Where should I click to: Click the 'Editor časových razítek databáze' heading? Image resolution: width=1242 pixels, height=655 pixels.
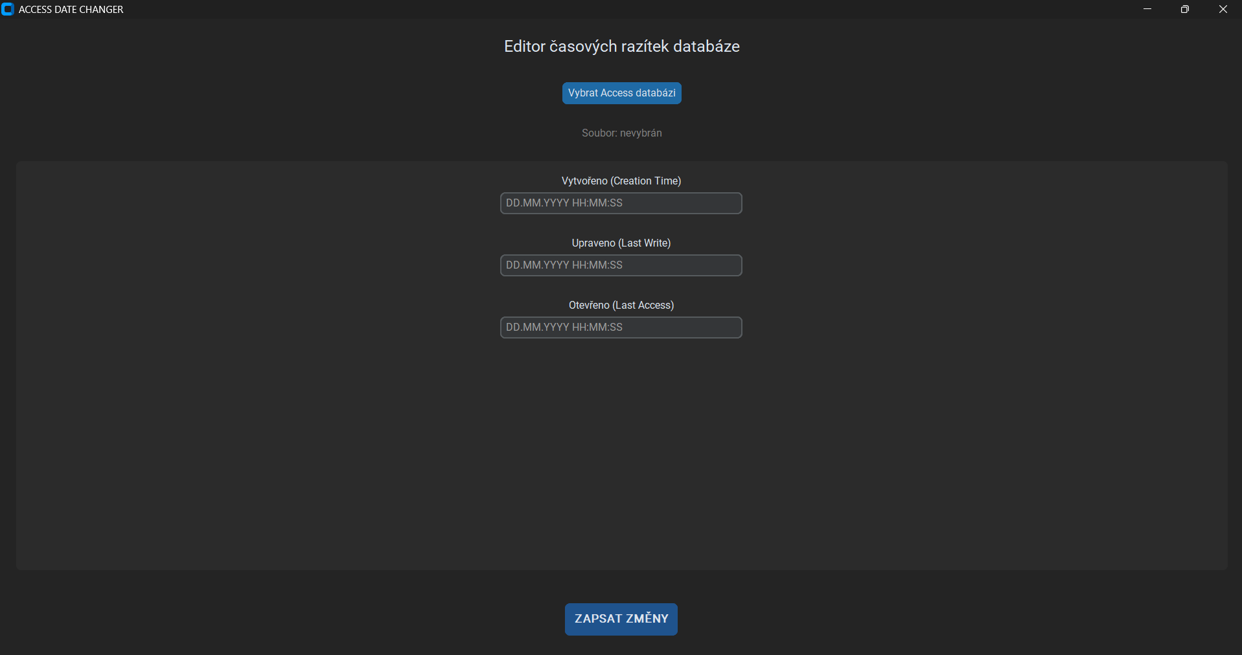click(621, 46)
